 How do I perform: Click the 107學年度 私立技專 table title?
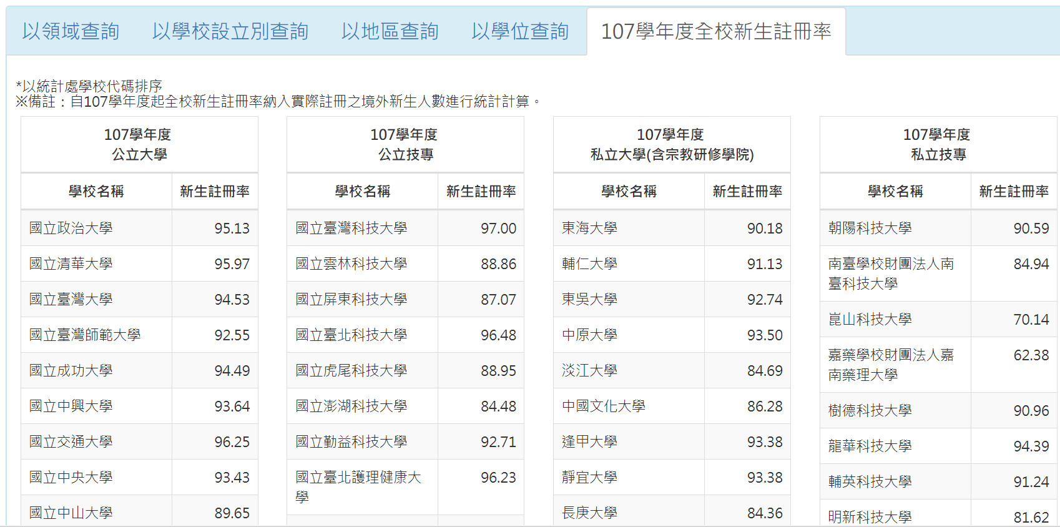[x=938, y=144]
